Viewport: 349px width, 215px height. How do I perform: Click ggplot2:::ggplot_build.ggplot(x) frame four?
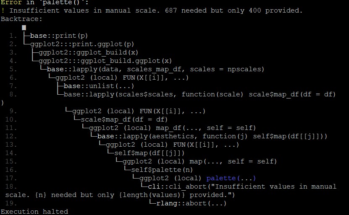click(105, 61)
